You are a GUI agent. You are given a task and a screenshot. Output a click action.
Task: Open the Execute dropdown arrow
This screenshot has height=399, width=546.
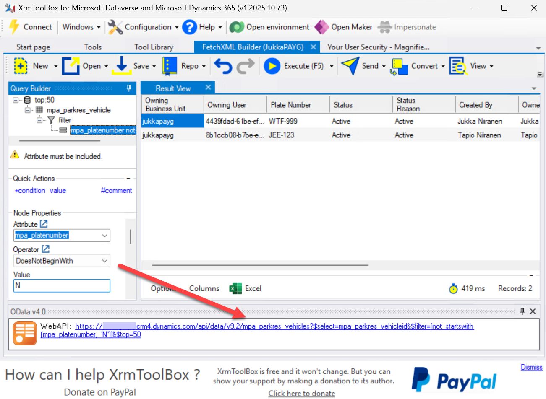coord(332,66)
